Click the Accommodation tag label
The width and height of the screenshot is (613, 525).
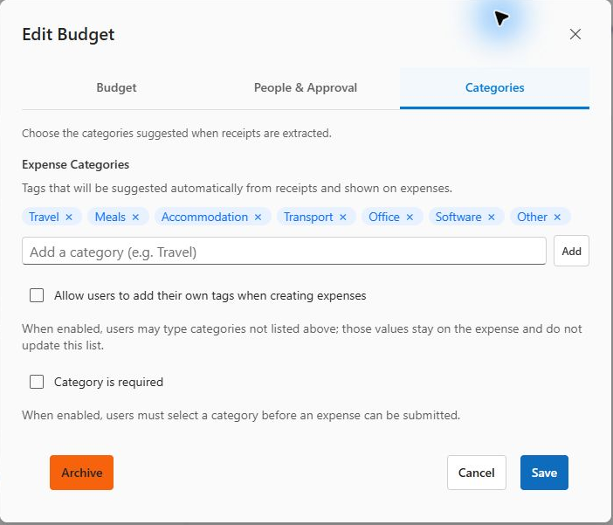[204, 218]
